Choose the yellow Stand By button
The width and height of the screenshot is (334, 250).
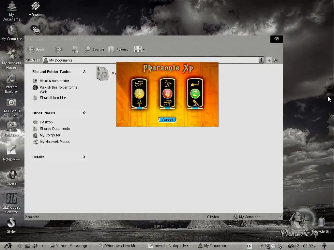pos(139,93)
